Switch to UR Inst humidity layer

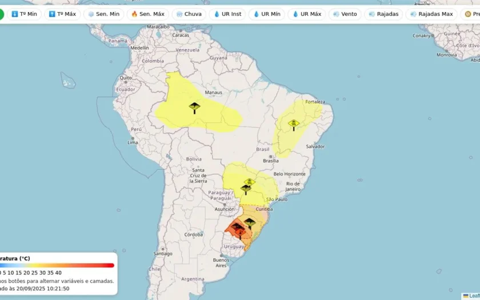point(227,14)
